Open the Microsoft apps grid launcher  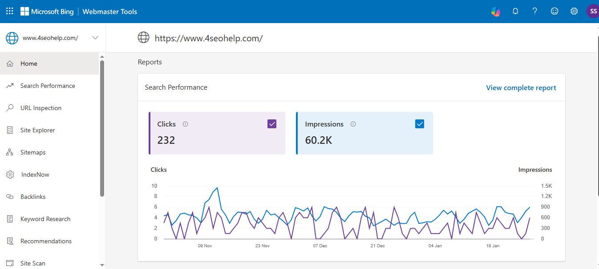click(9, 11)
